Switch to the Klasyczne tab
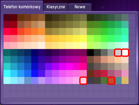This screenshot has width=139, height=105. click(x=56, y=7)
